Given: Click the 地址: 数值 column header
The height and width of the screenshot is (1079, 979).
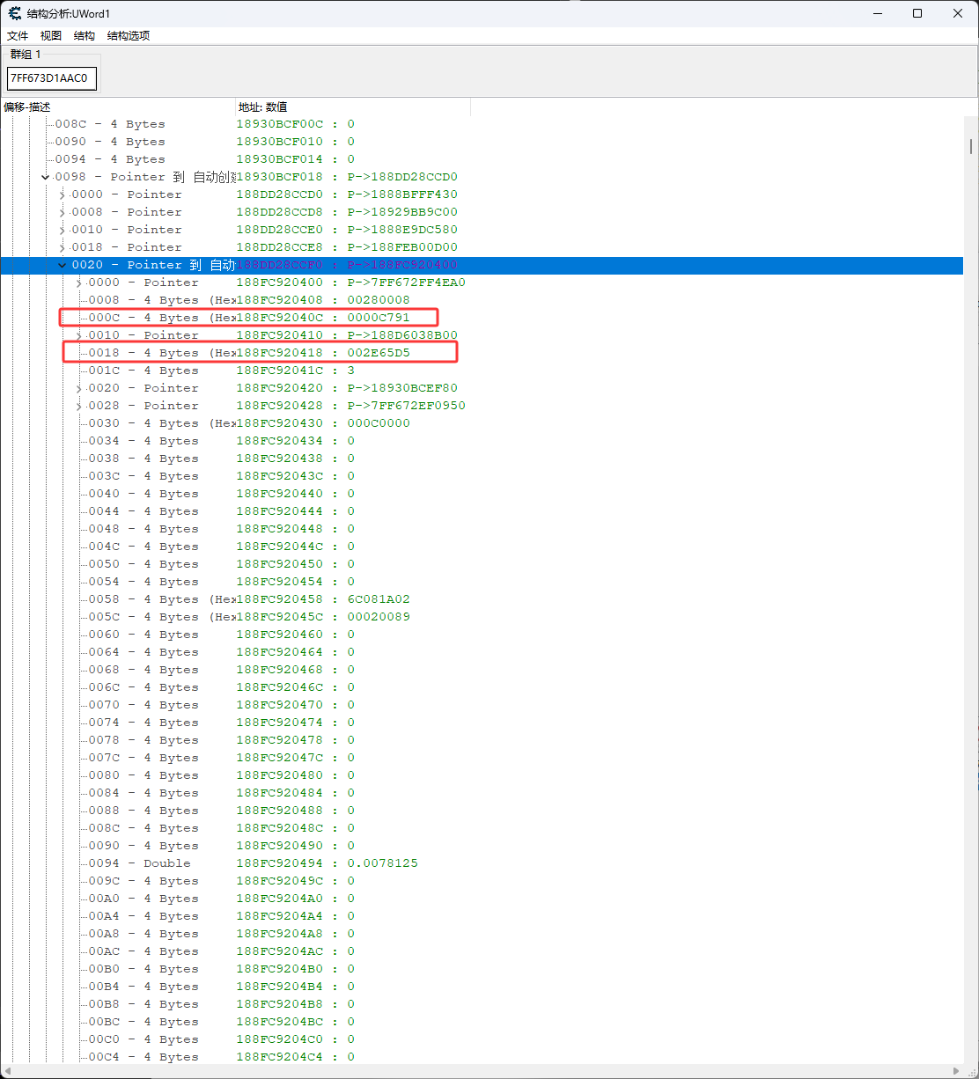Looking at the screenshot, I should pos(353,107).
